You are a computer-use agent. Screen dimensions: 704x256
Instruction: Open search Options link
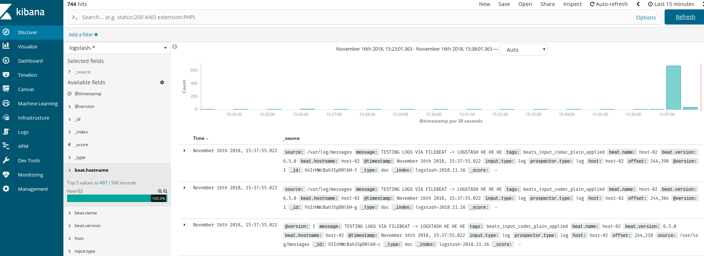pyautogui.click(x=646, y=18)
